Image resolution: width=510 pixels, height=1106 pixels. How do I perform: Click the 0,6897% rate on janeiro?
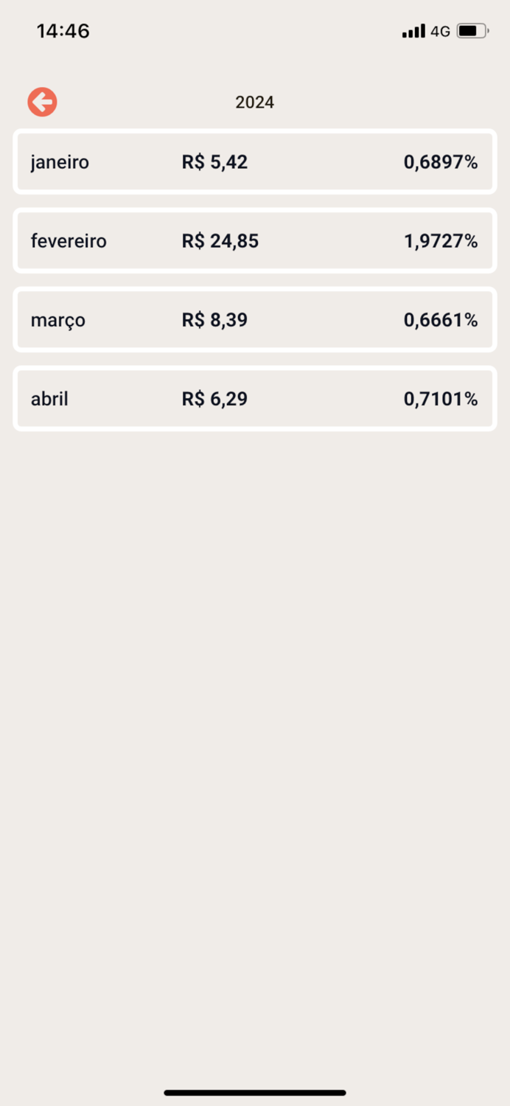[441, 161]
